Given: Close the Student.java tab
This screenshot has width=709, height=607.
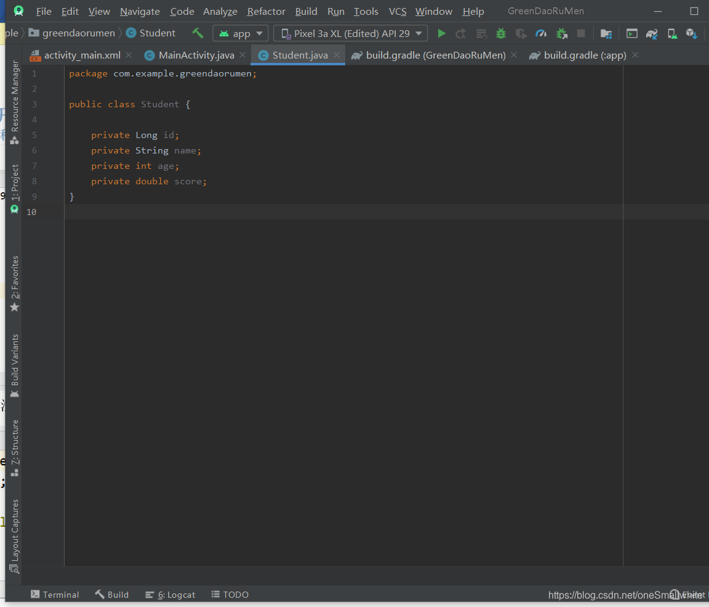Looking at the screenshot, I should point(337,55).
